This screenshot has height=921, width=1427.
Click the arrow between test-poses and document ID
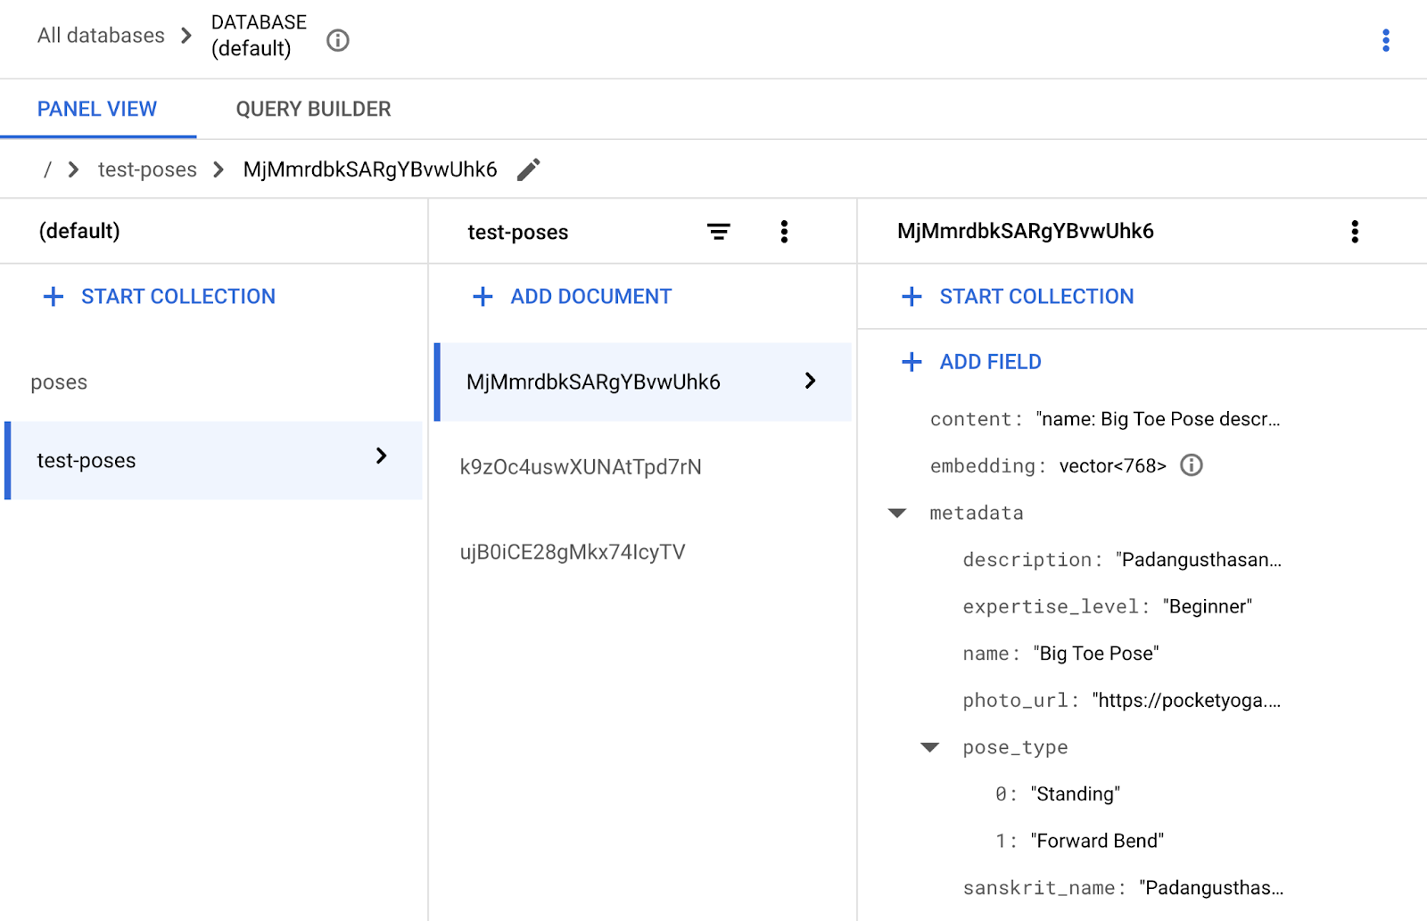pyautogui.click(x=218, y=169)
